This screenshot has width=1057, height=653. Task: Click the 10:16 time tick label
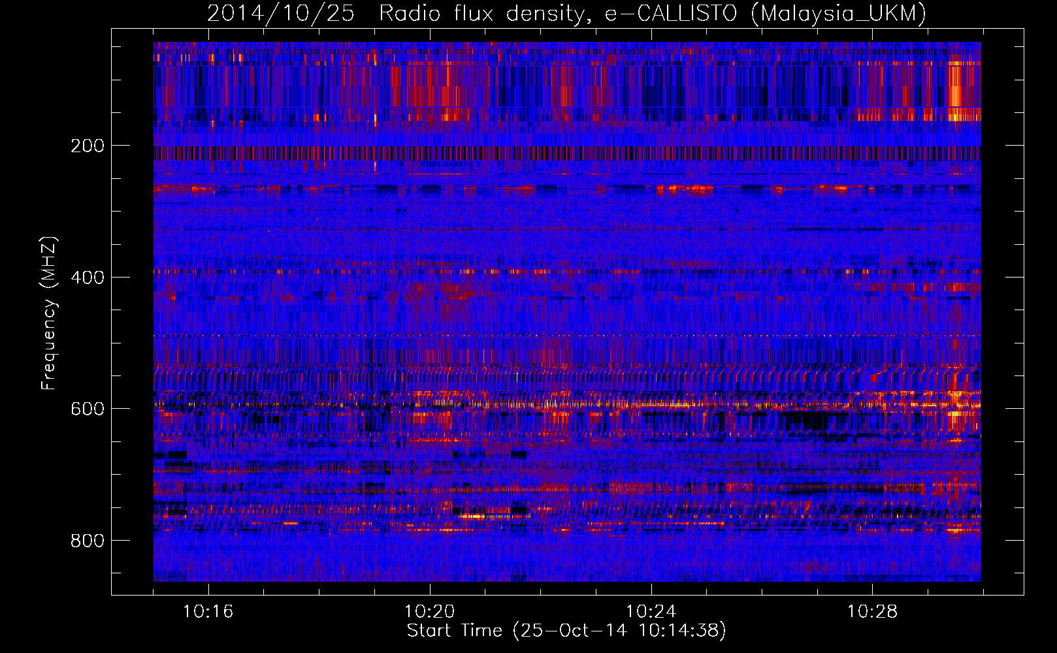click(x=208, y=611)
